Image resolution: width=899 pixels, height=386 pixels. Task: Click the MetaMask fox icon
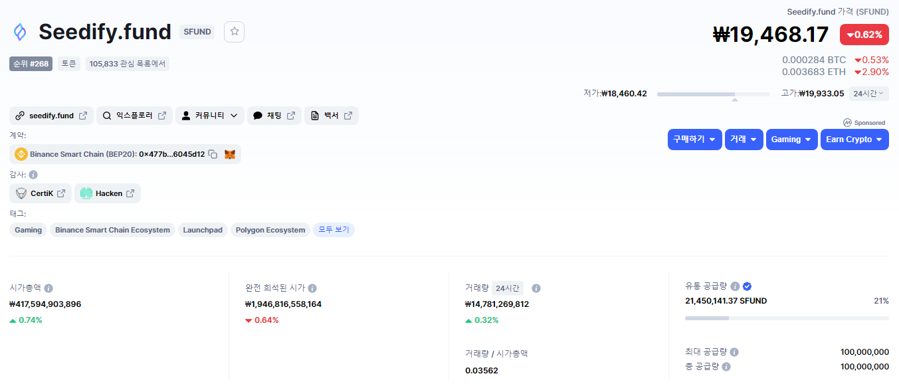point(229,154)
